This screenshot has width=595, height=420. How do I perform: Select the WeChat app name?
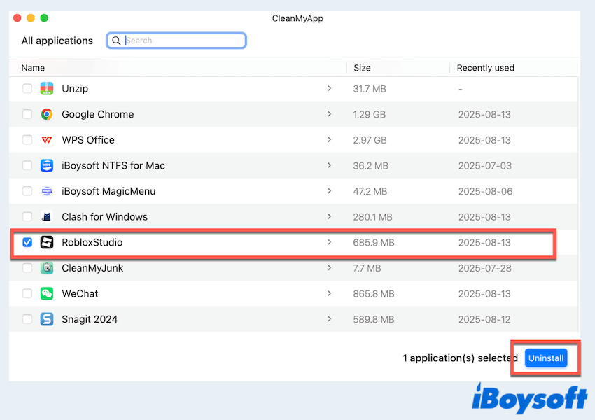click(80, 294)
